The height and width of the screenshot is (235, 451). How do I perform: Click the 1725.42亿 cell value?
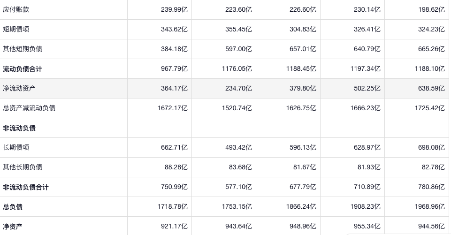point(429,108)
